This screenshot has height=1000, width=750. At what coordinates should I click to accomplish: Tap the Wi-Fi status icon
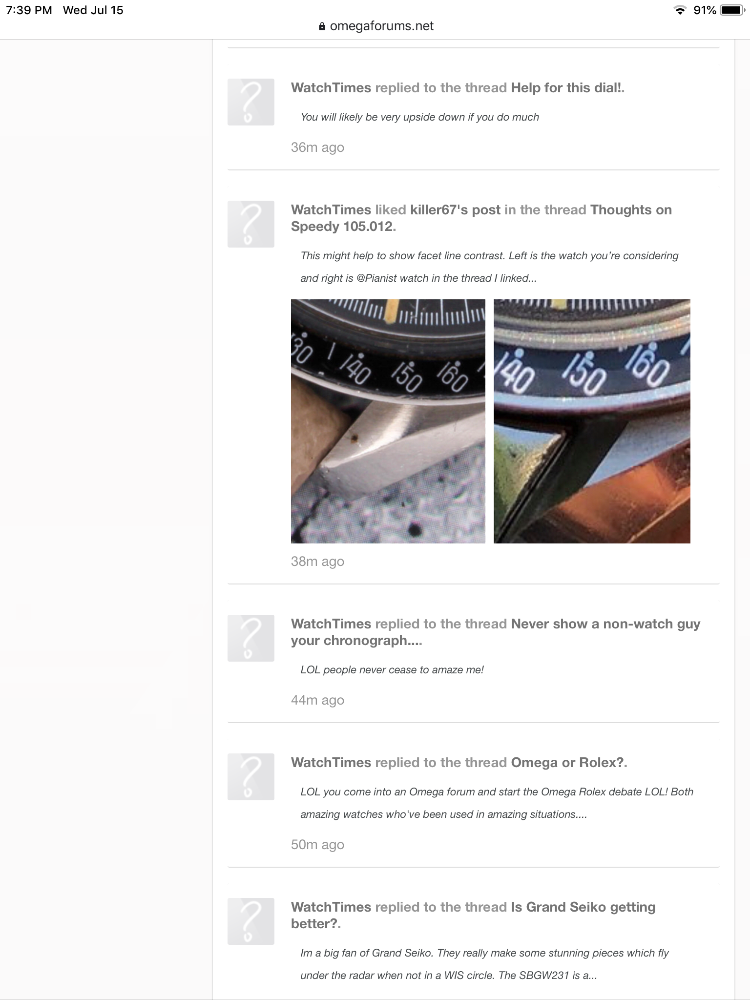tap(679, 10)
